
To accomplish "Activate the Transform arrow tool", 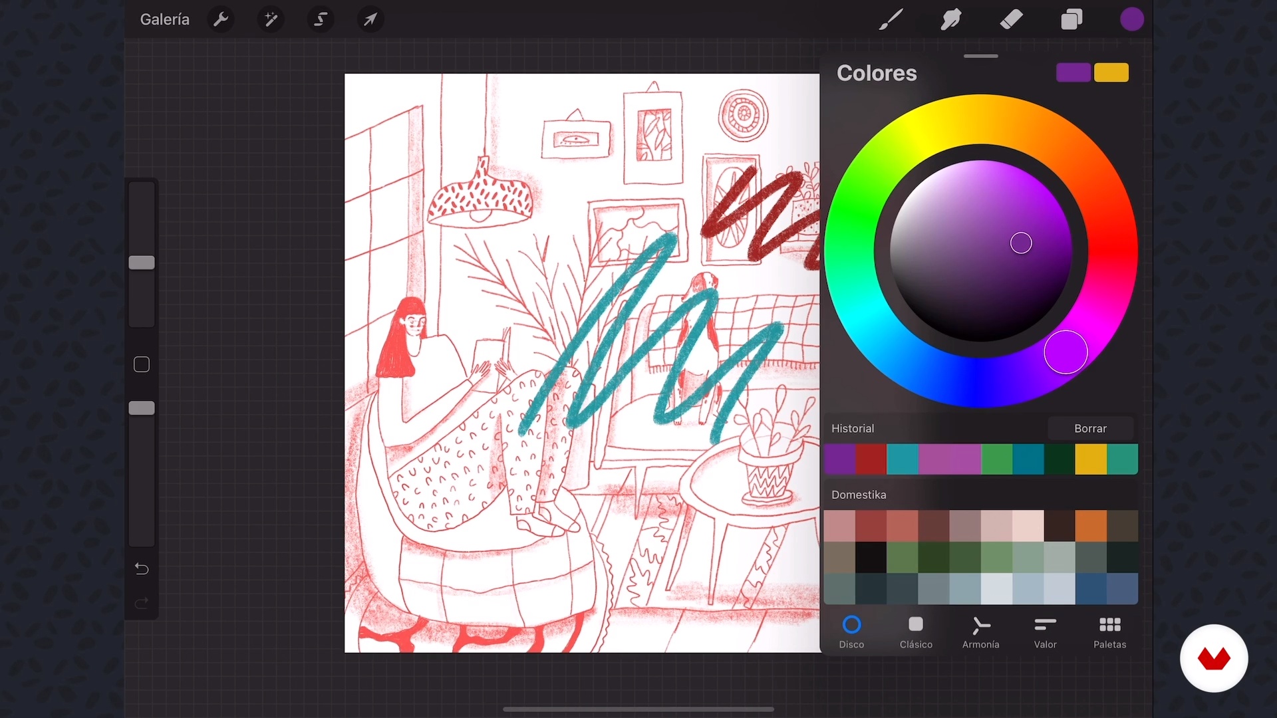I will tap(370, 19).
